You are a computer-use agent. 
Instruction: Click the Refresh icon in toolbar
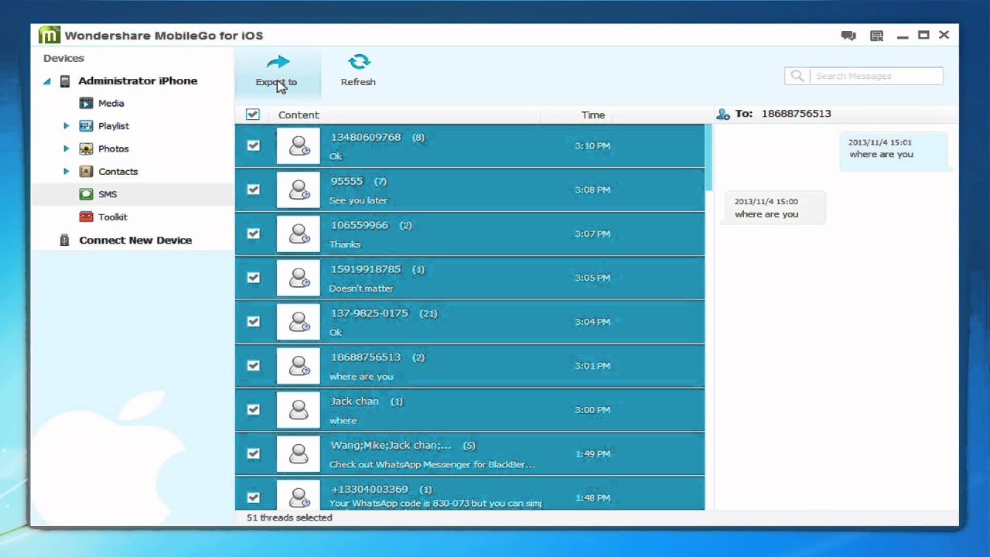pyautogui.click(x=358, y=62)
